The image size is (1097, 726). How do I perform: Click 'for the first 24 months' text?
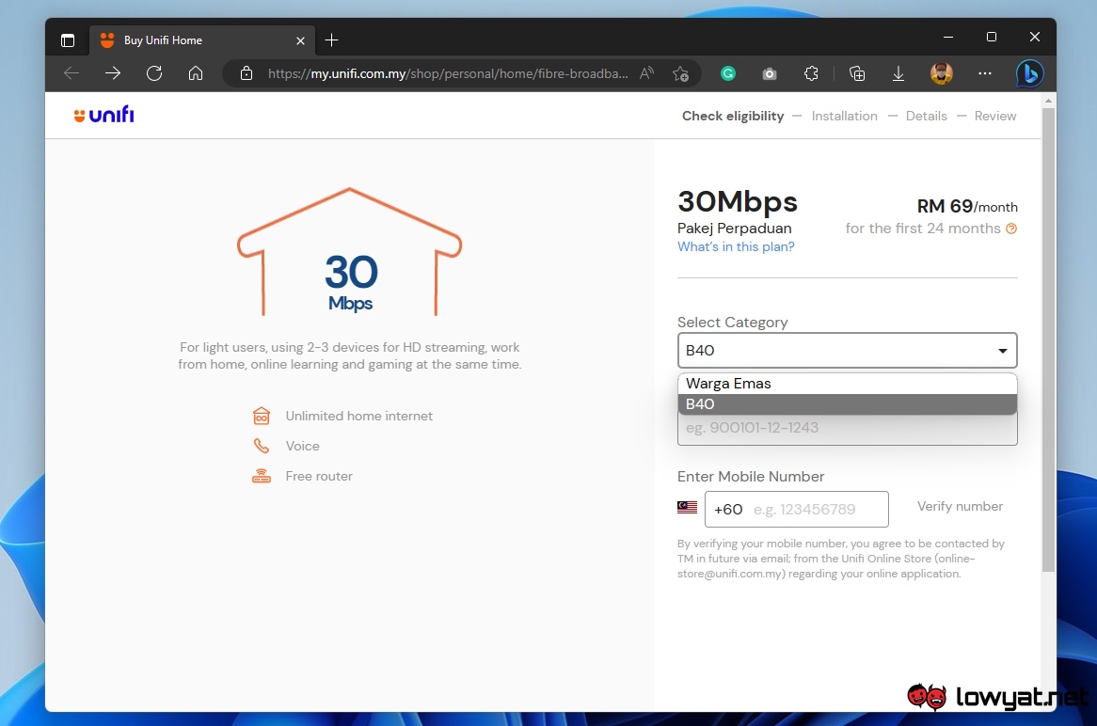(922, 229)
